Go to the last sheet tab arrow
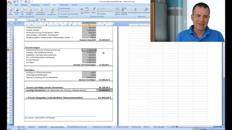This screenshot has width=232, height=130. point(14,127)
